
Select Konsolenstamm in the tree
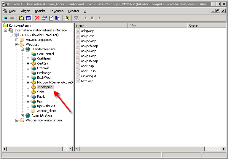20,25
